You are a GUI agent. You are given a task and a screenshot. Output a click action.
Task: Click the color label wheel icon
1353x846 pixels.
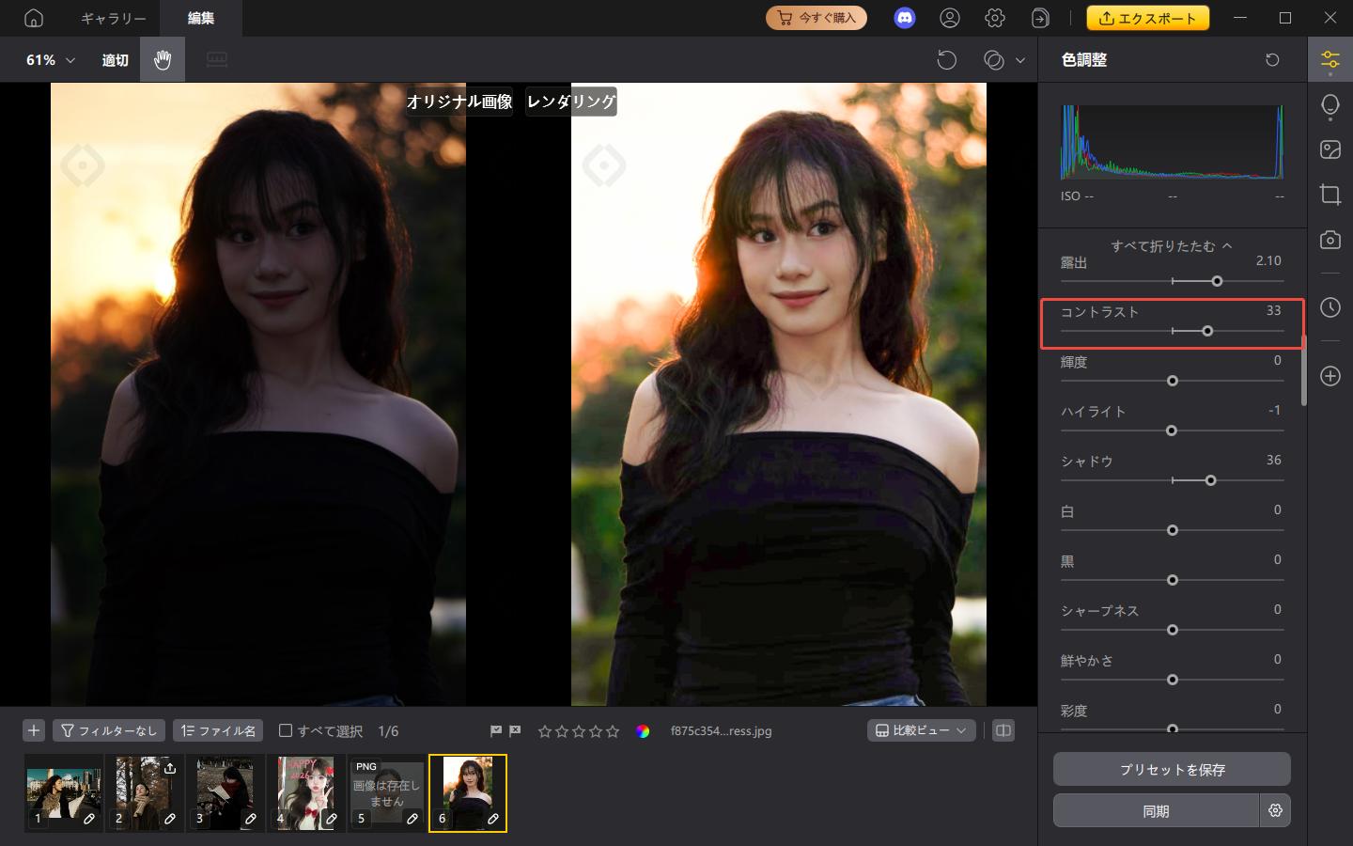click(x=643, y=731)
